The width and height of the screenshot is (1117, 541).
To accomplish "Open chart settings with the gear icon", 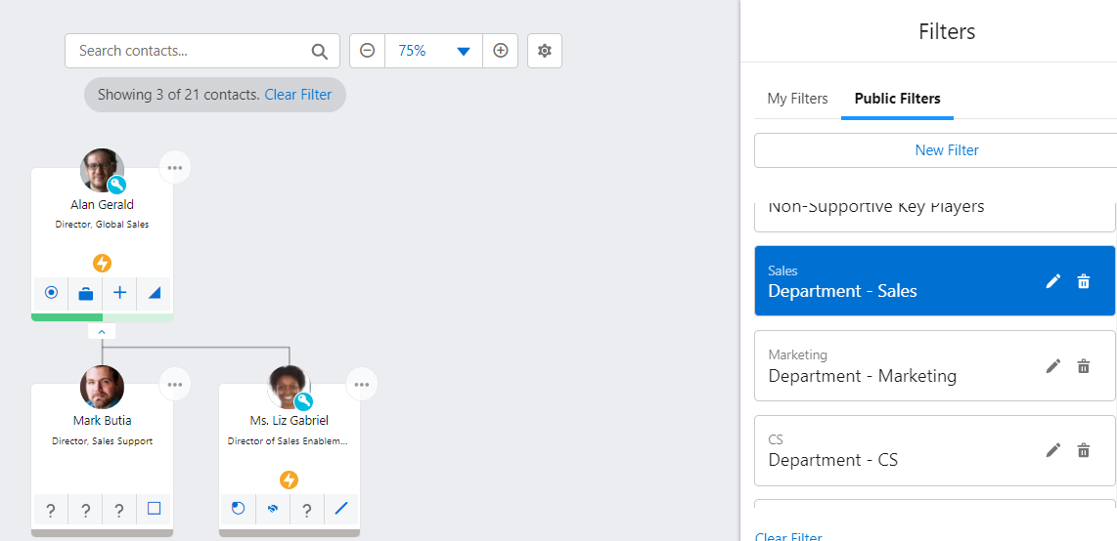I will tap(545, 51).
